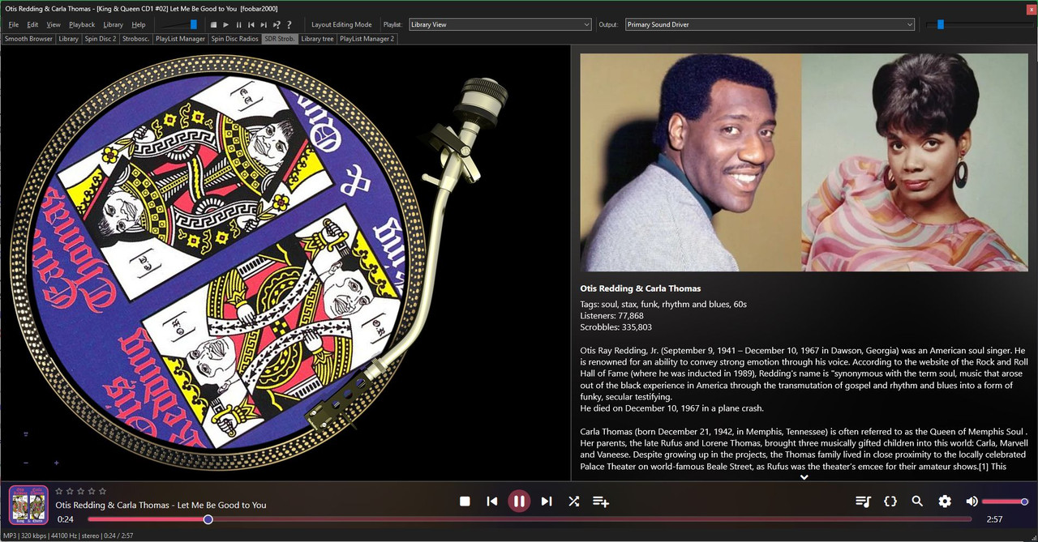Click the top toolbar volume slider handle
This screenshot has width=1038, height=542.
tap(193, 24)
